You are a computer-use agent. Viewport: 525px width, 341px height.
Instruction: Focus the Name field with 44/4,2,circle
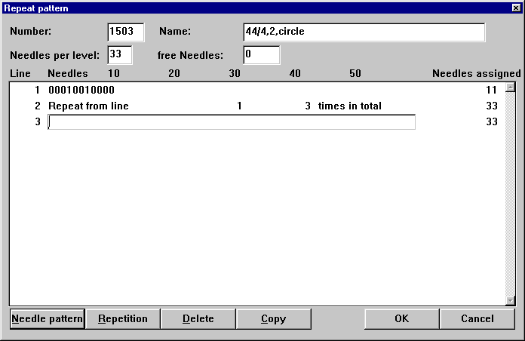[363, 32]
